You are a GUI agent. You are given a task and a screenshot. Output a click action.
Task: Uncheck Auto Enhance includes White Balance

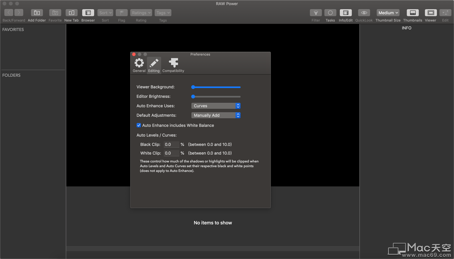tap(139, 125)
